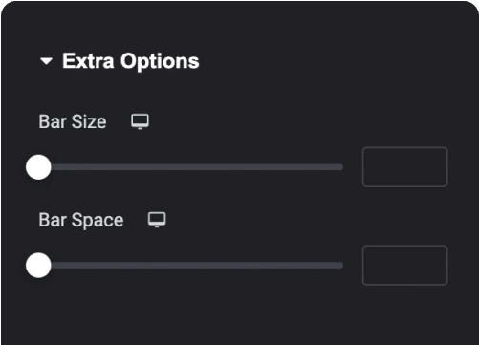Screen dimensions: 479x345
Task: Click the Bar Space slider handle
Action: point(38,265)
